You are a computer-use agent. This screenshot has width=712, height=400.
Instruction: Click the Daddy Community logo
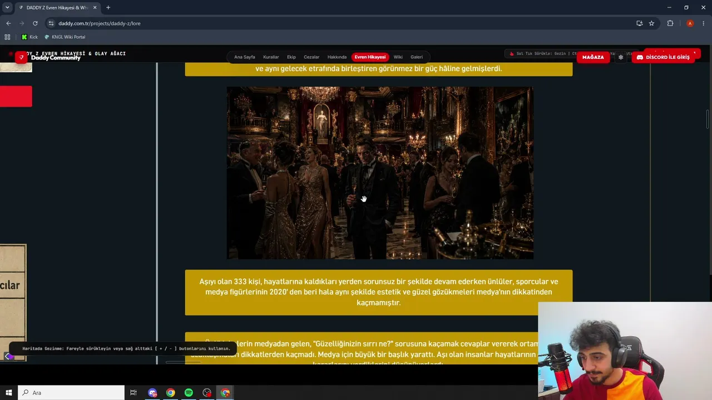point(48,57)
